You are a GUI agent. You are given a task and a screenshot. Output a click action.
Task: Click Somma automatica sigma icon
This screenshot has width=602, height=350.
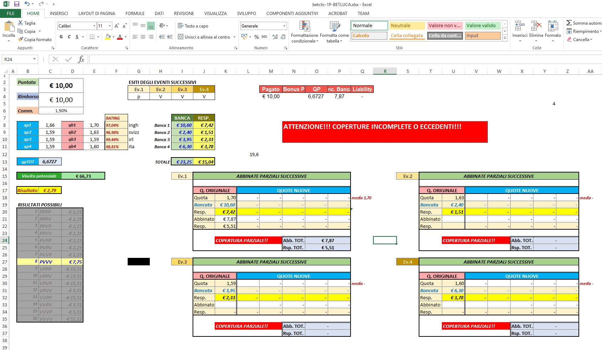pos(569,23)
